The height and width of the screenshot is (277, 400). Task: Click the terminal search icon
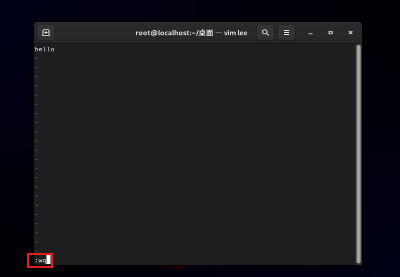pyautogui.click(x=266, y=33)
